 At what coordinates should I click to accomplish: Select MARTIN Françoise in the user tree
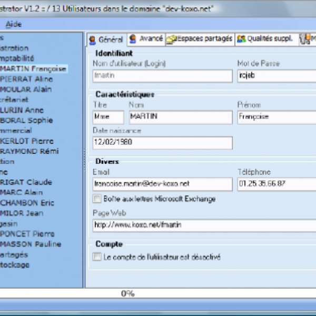pos(33,68)
